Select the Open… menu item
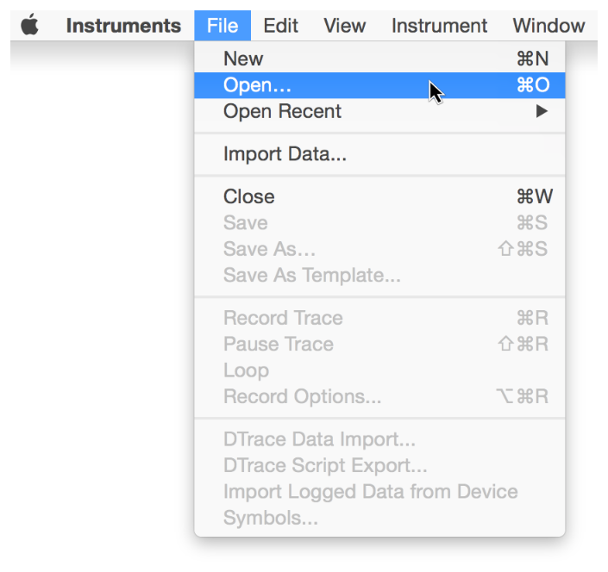 [x=257, y=85]
